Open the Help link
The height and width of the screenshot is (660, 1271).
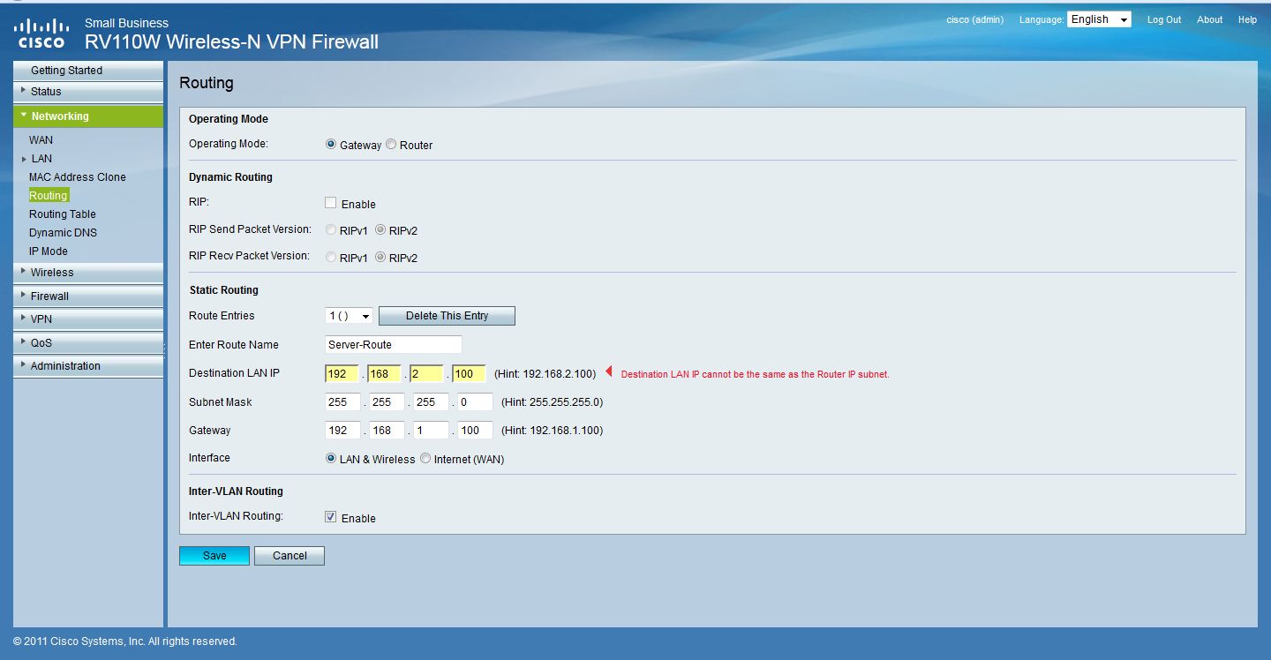tap(1247, 19)
